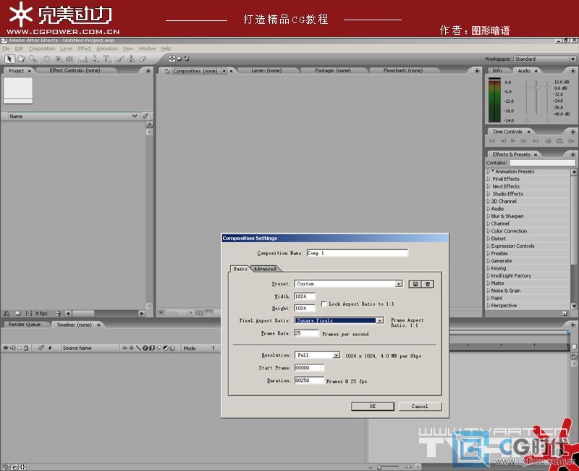Open the Composition menu

click(42, 49)
